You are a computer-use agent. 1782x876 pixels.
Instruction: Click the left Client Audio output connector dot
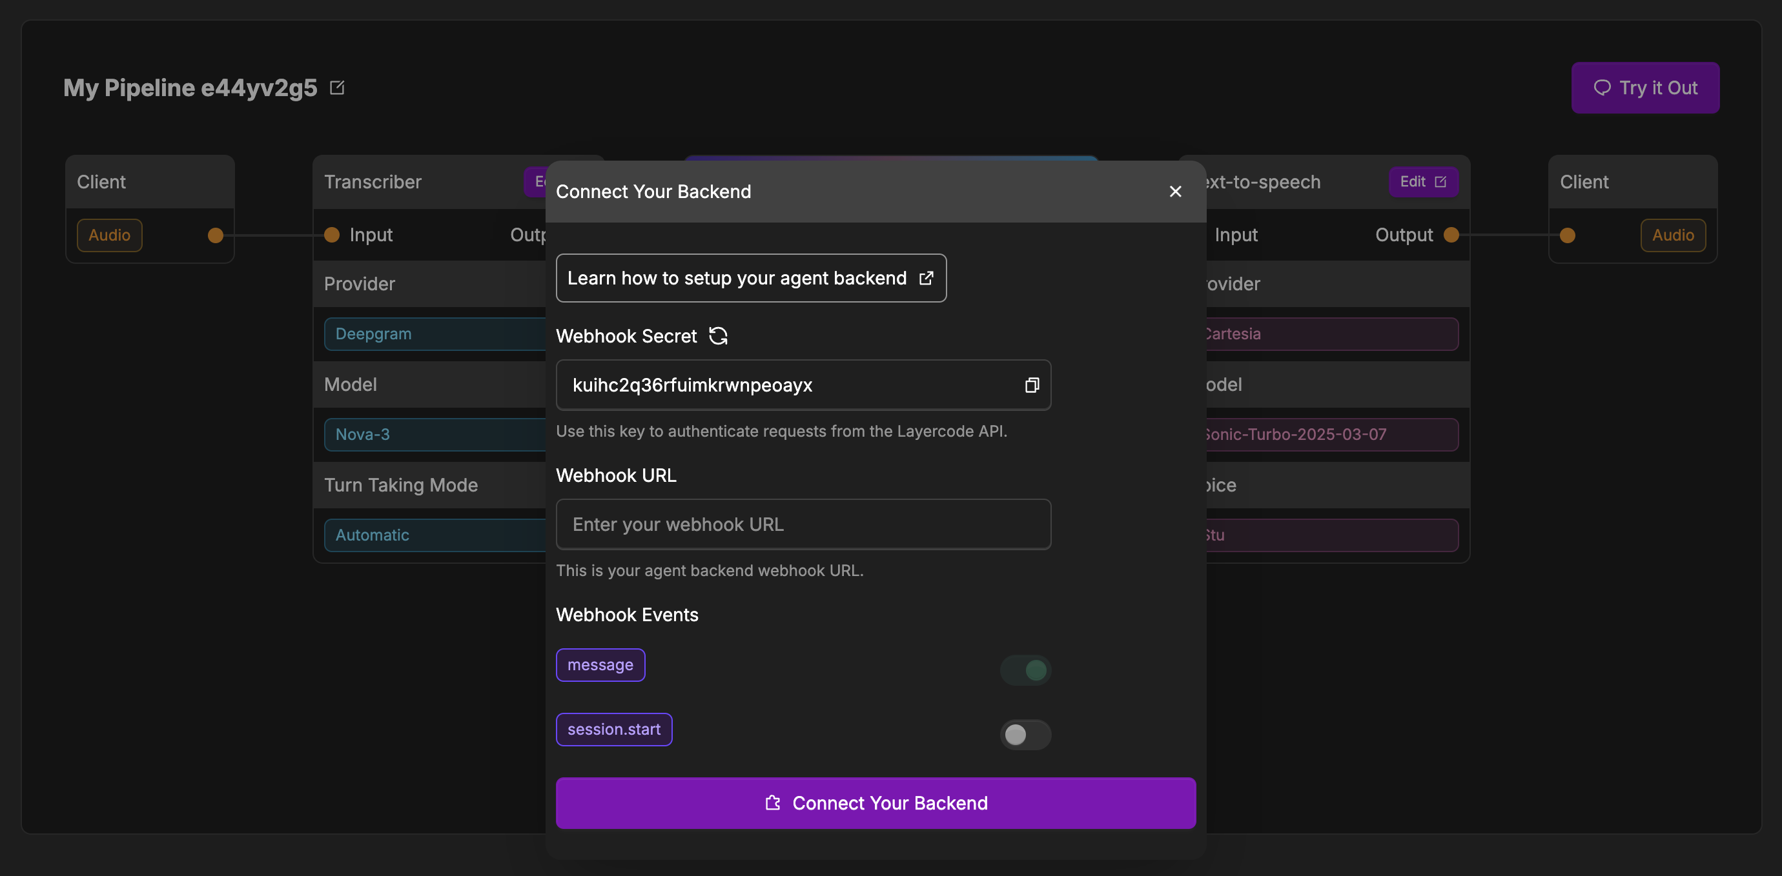click(216, 235)
